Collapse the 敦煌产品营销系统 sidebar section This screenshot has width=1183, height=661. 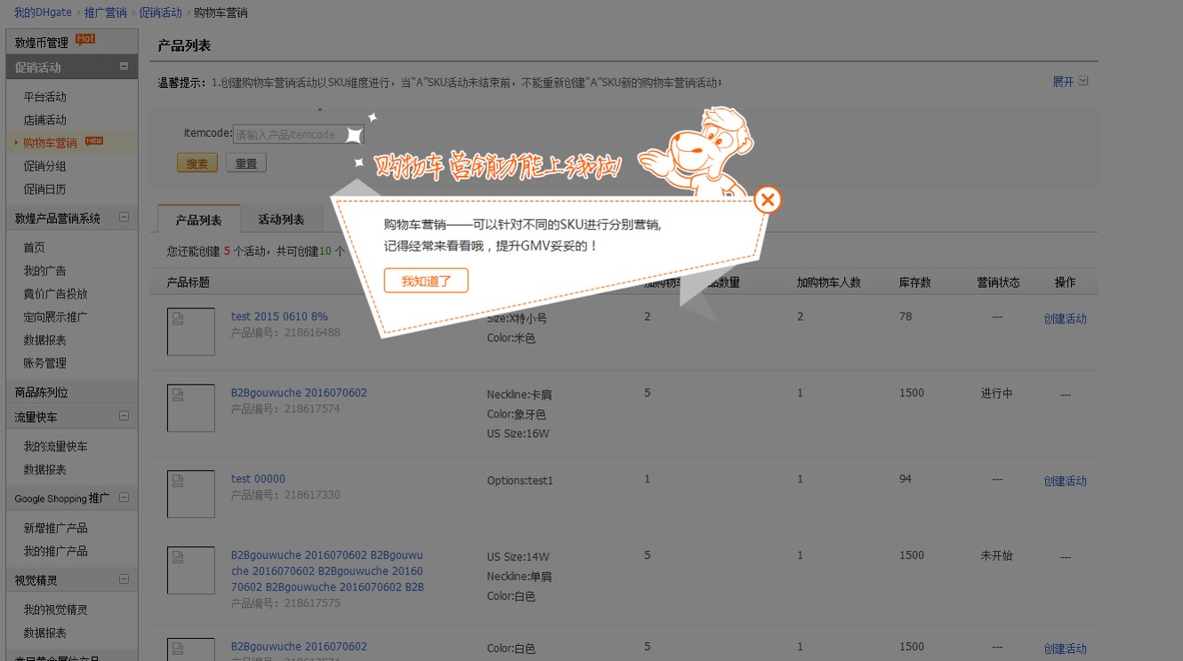click(x=124, y=218)
